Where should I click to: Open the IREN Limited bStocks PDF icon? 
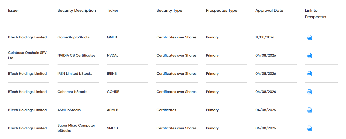click(x=309, y=74)
